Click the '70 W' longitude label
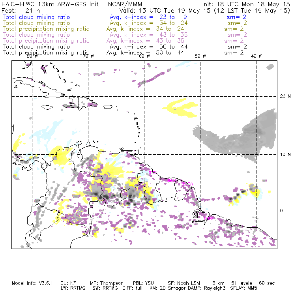292x292 pixels. coord(88,56)
